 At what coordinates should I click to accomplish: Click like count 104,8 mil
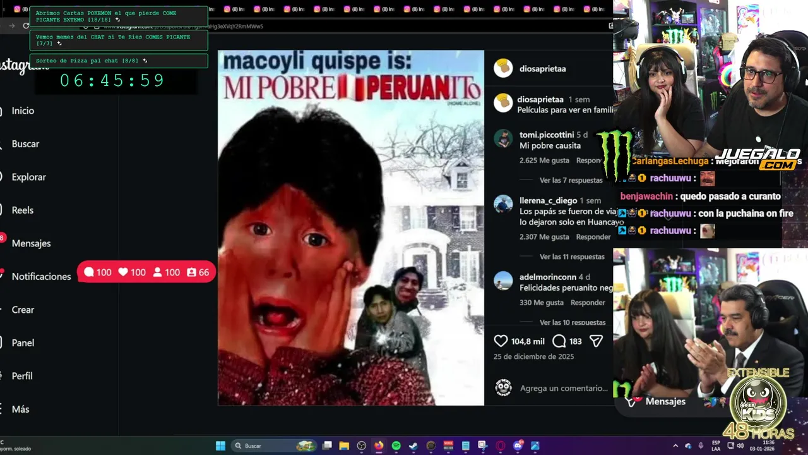(528, 341)
